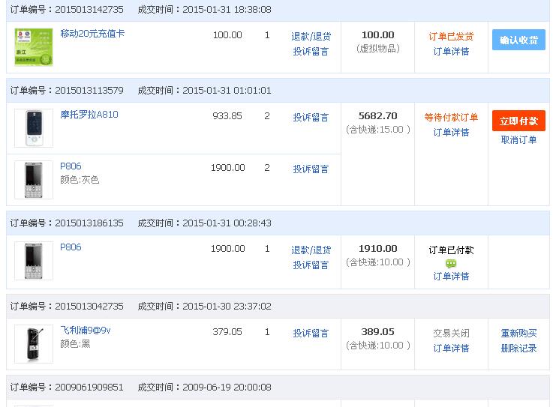The image size is (553, 407).
Task: Click the total amount 5682.70
Action: [377, 116]
